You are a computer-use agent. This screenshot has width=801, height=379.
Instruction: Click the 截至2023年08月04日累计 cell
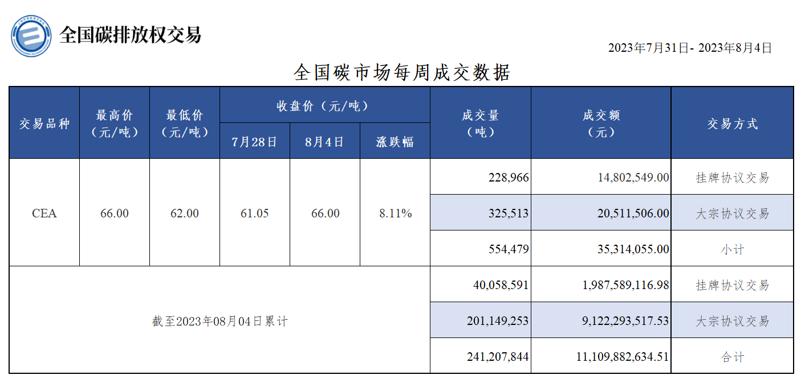pyautogui.click(x=219, y=320)
